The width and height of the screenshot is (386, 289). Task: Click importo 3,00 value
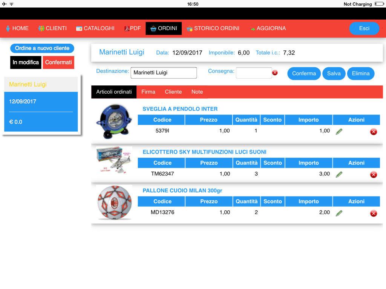(325, 174)
